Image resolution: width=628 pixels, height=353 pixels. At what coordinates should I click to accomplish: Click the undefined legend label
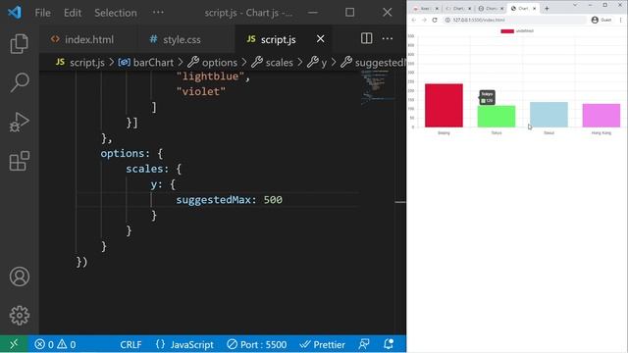524,30
